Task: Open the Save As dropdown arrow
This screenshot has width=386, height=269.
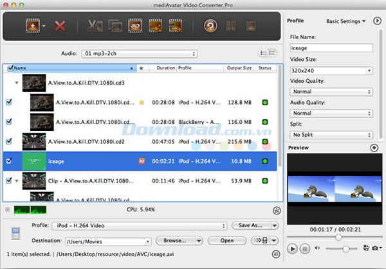Action: [x=275, y=225]
